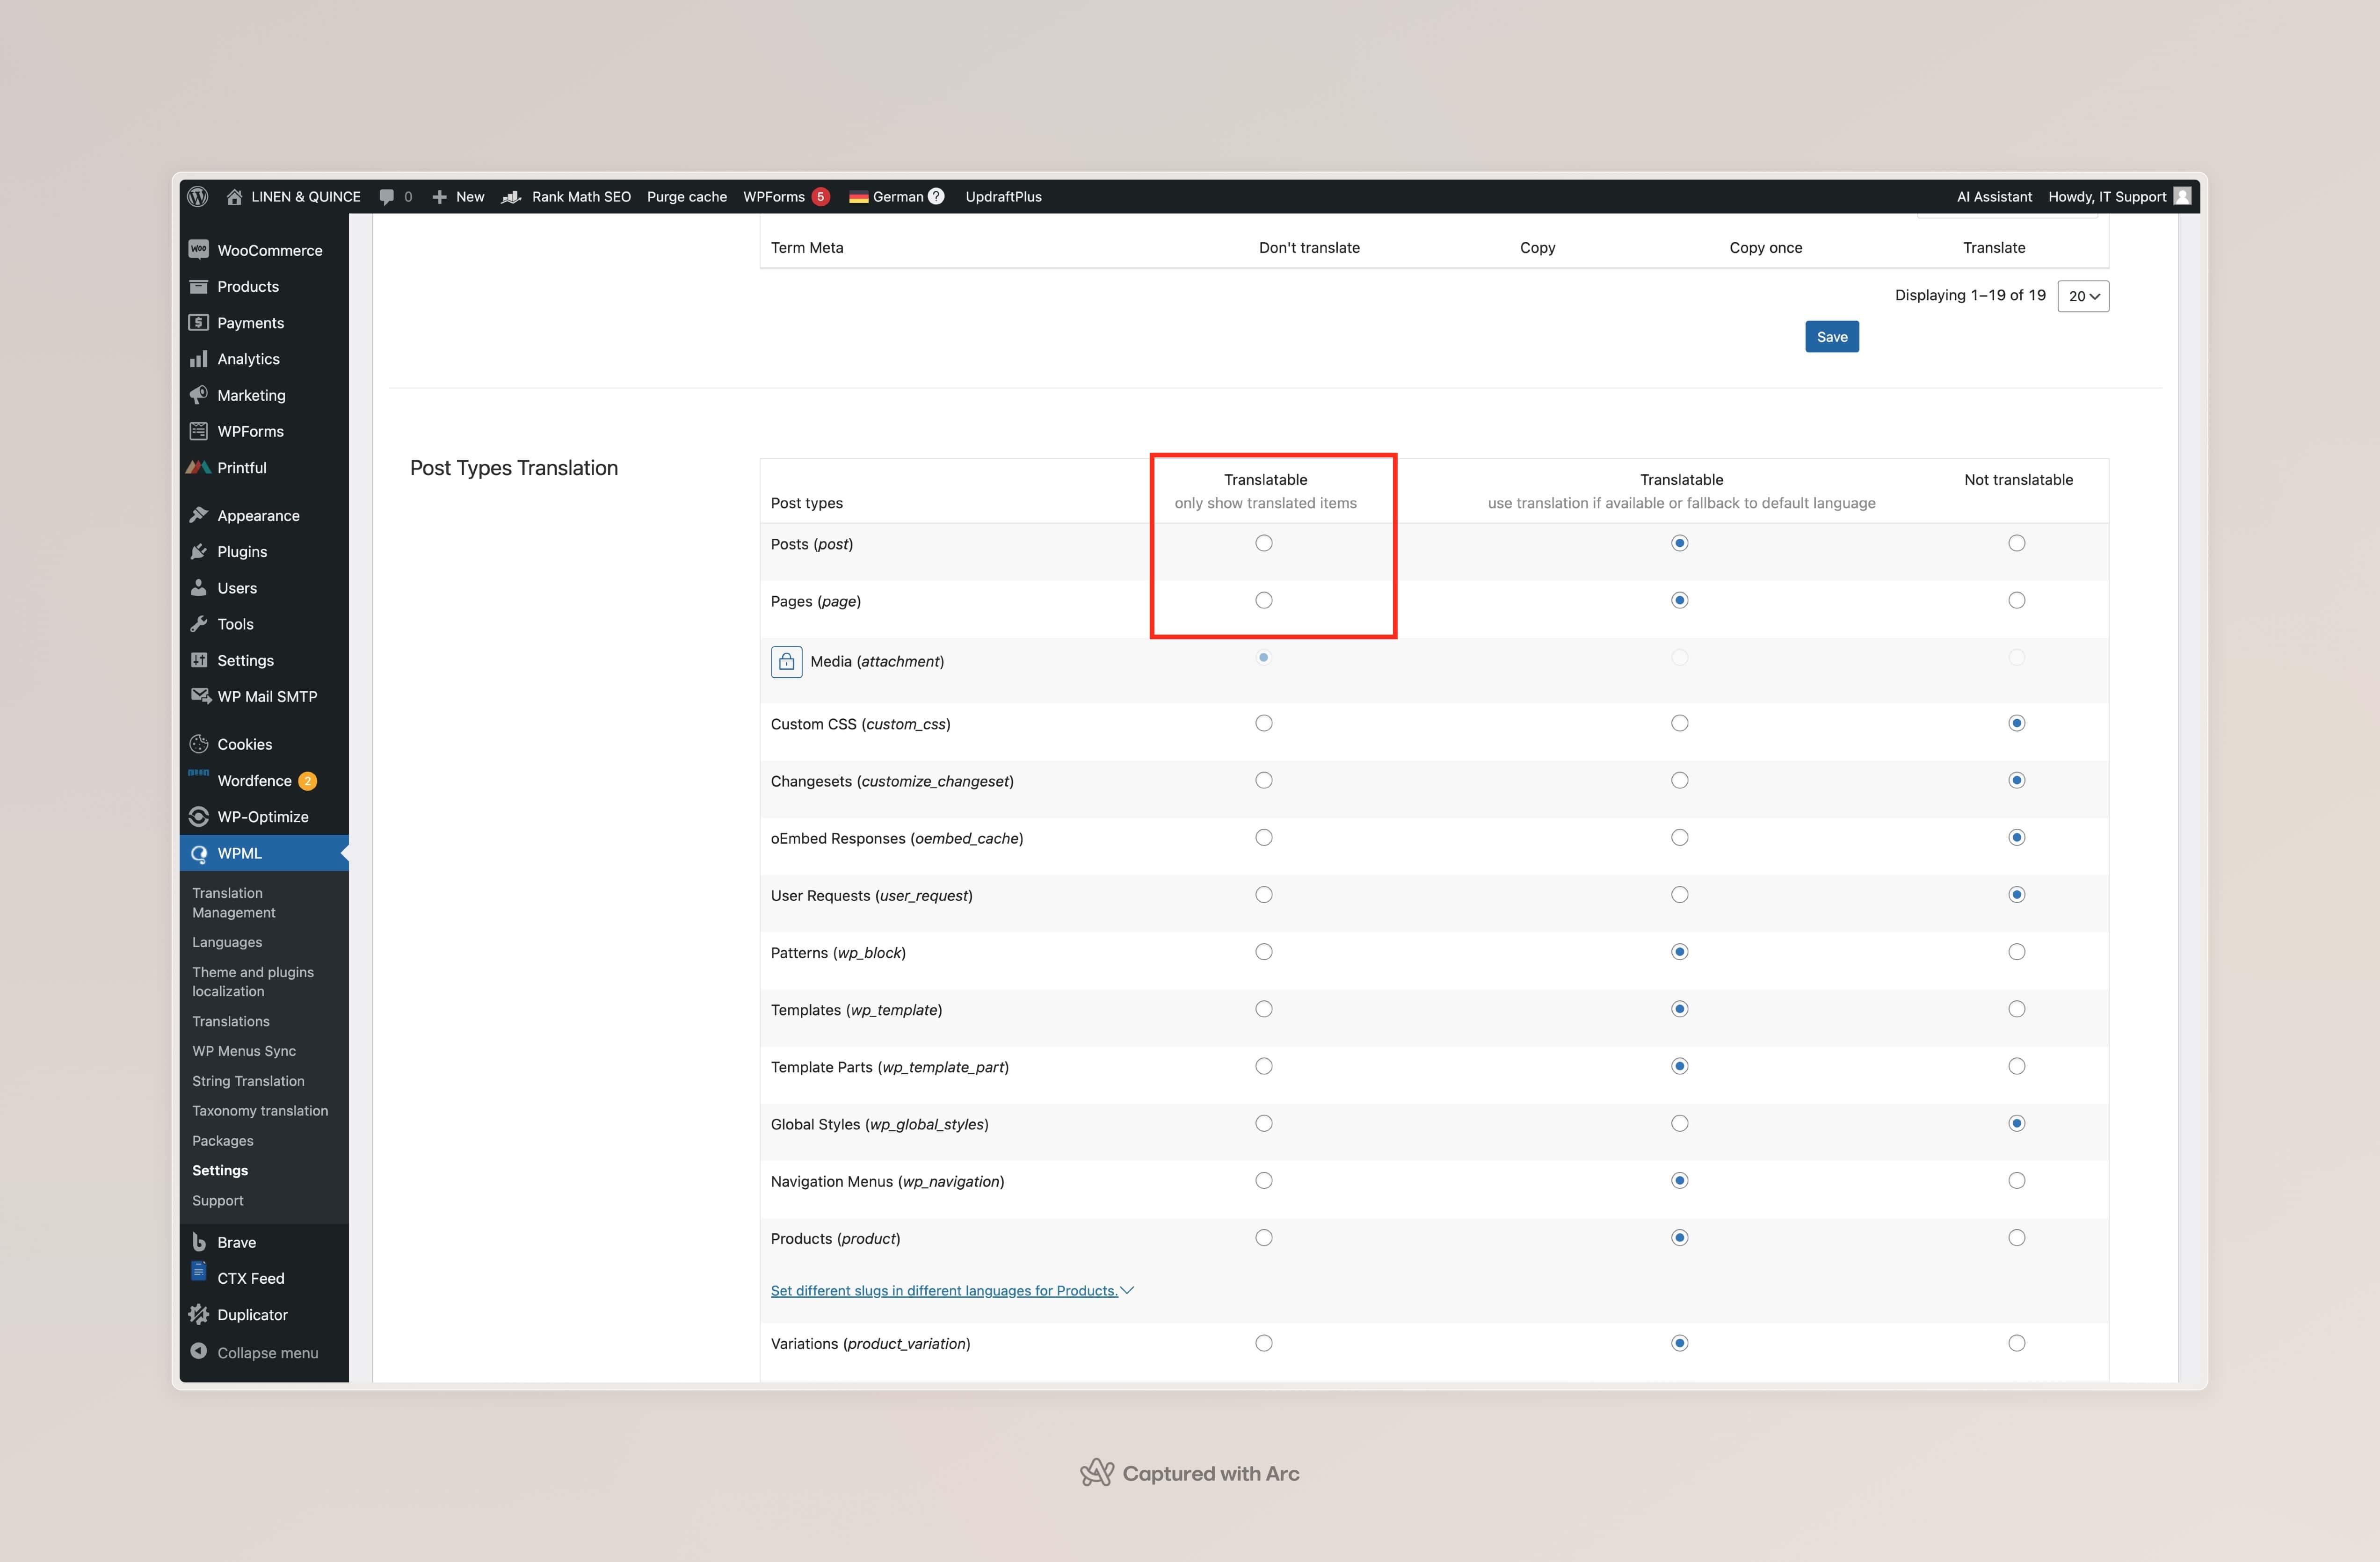
Task: Open the WPML main menu item
Action: 264,853
